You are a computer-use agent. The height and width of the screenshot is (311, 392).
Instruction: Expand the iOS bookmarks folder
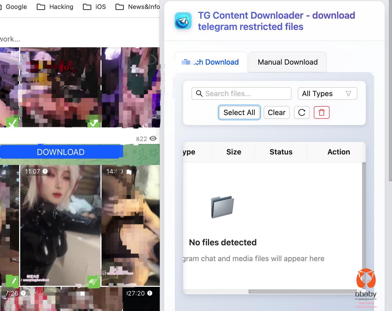pos(94,7)
